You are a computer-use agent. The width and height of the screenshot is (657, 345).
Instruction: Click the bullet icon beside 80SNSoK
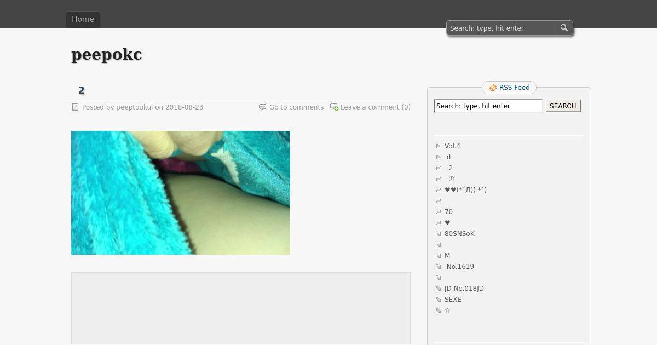[439, 234]
